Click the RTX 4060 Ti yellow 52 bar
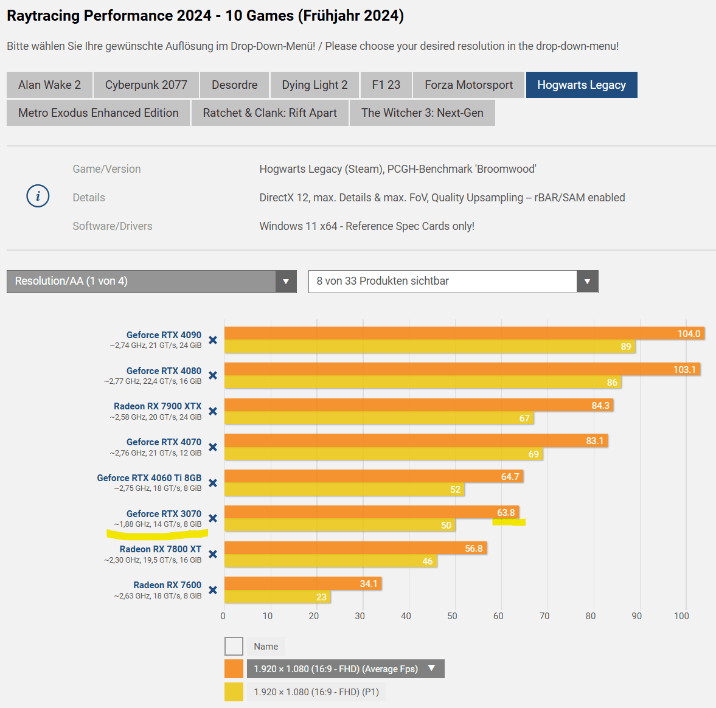The height and width of the screenshot is (708, 716). 345,490
